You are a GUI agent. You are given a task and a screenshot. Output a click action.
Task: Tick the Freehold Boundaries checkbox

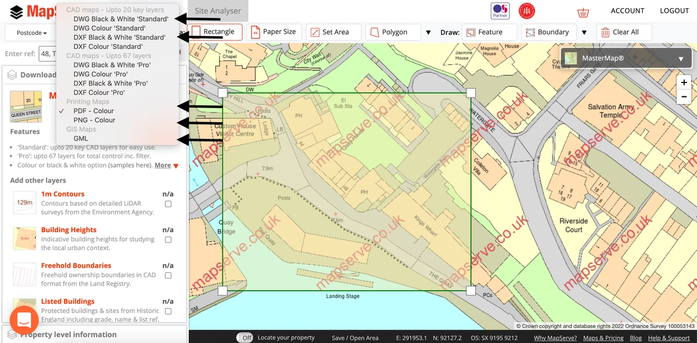(x=168, y=276)
